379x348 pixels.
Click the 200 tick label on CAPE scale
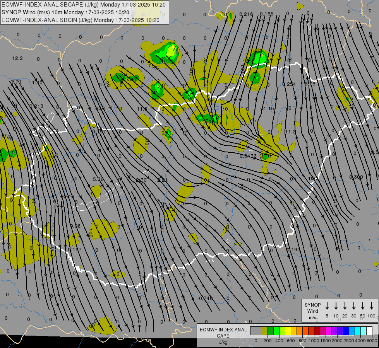click(268, 341)
